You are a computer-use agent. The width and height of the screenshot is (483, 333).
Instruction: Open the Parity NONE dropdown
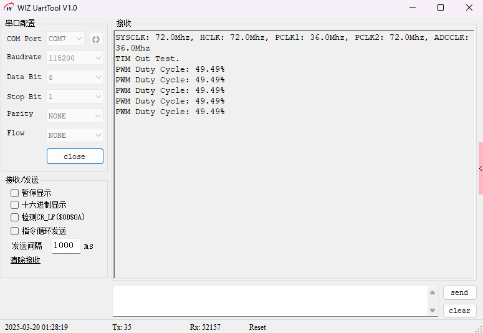[x=75, y=116]
